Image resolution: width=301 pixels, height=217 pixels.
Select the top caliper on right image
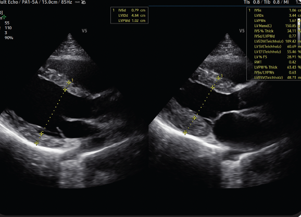tap(218, 78)
